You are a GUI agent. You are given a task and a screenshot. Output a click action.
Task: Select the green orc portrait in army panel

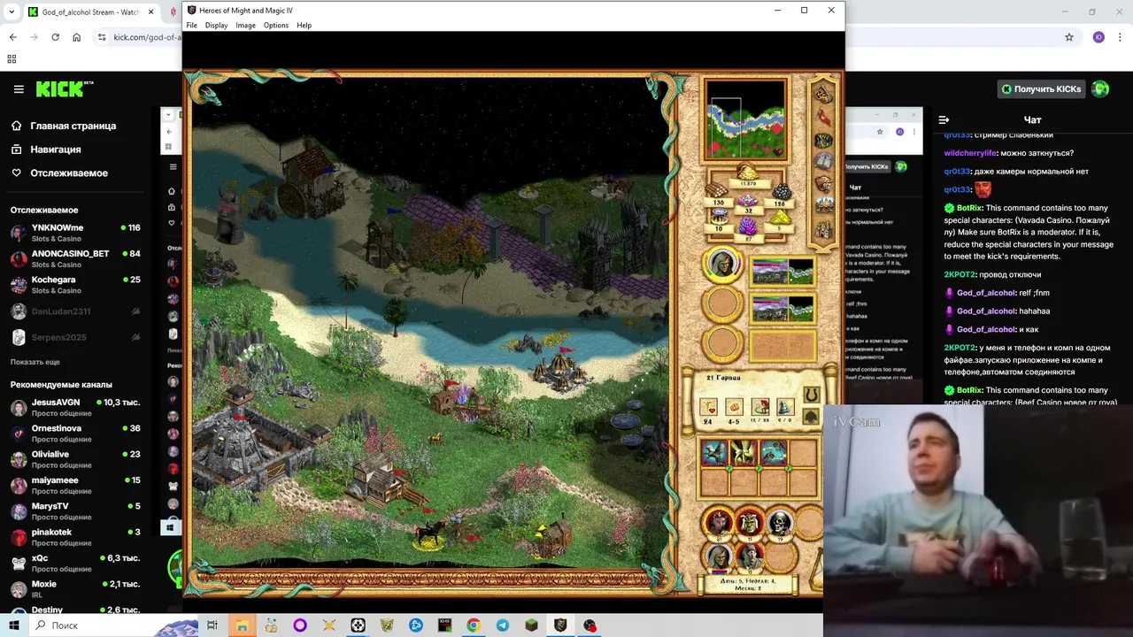(750, 523)
